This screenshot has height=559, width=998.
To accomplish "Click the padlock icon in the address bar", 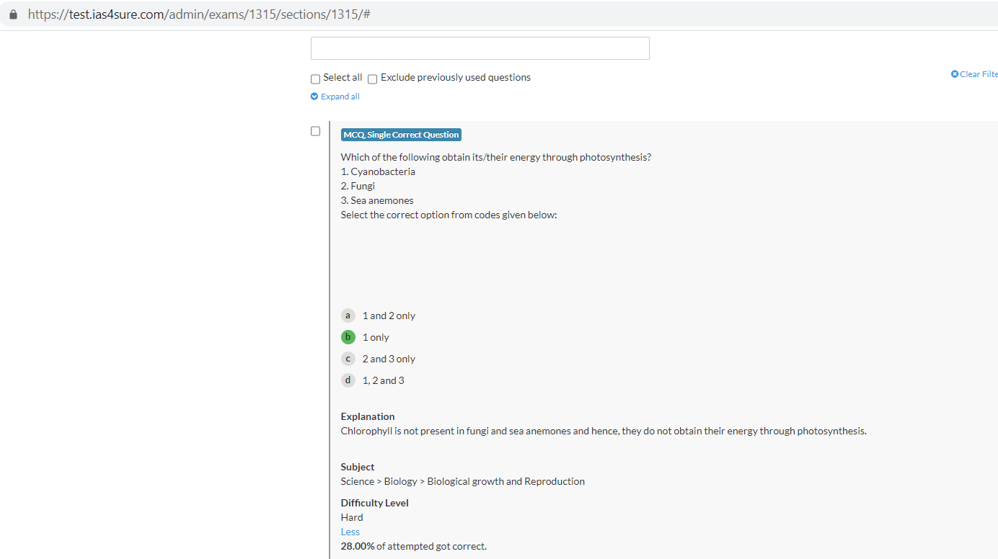I will coord(13,14).
